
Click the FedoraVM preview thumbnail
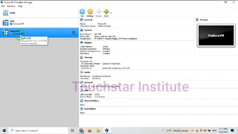[216, 35]
